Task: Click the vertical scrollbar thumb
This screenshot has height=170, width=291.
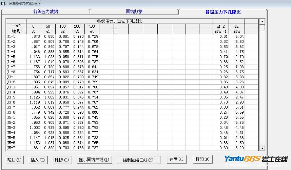Action: (262, 28)
